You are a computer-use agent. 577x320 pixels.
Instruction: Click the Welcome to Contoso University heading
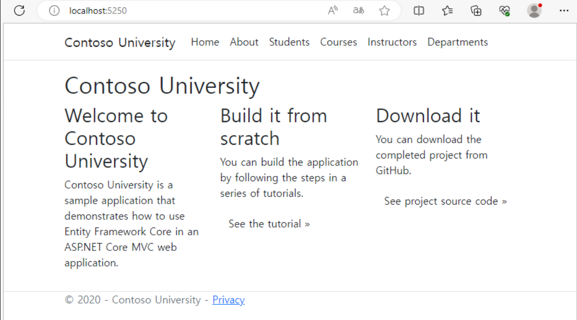[116, 139]
